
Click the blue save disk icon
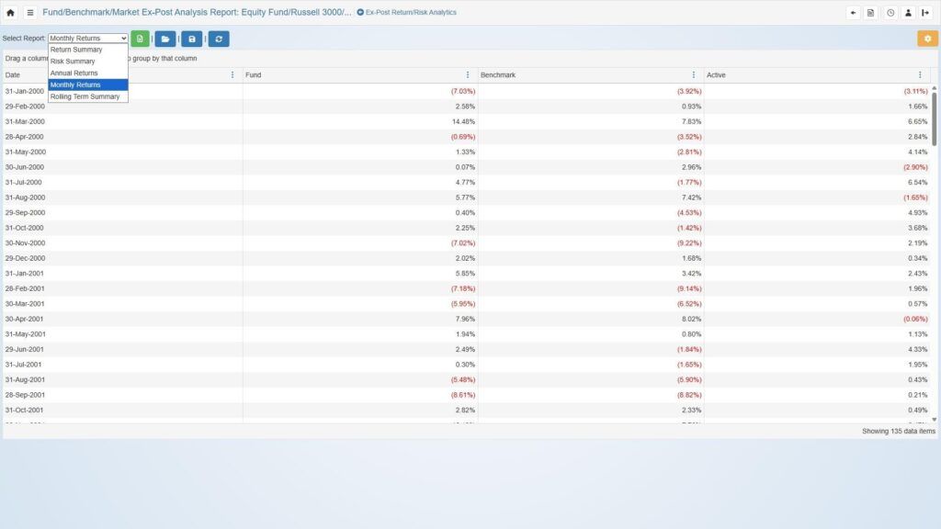pyautogui.click(x=191, y=39)
